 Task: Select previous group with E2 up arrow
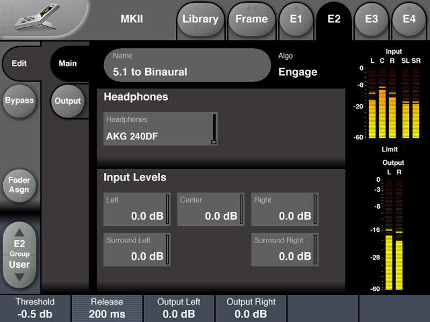(19, 233)
